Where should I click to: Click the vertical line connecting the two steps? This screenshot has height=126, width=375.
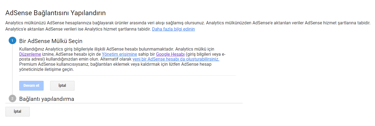tap(12, 70)
